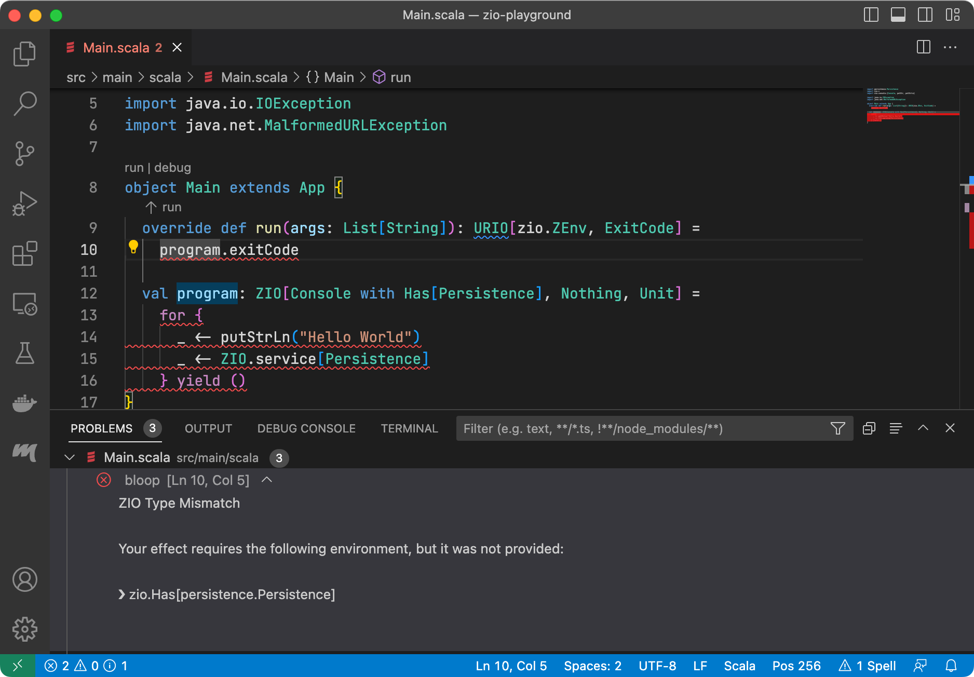Change language mode Scala

point(739,666)
